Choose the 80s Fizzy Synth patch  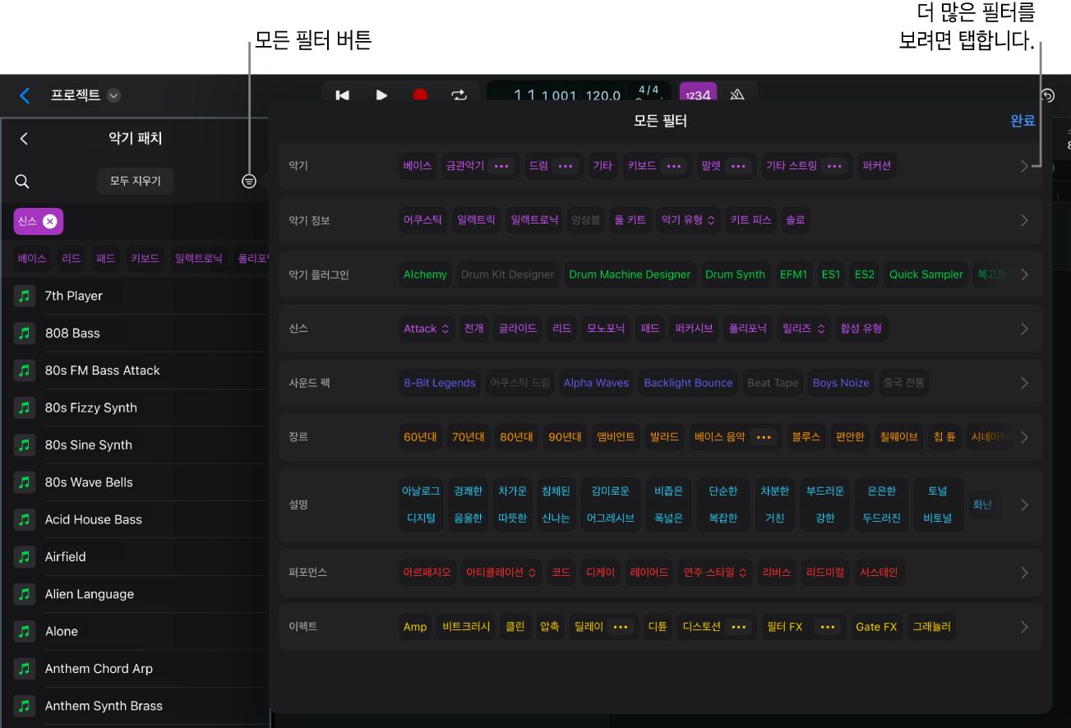(x=91, y=408)
